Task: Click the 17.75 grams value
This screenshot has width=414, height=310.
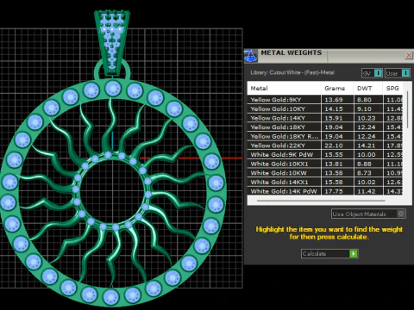Action: click(334, 191)
